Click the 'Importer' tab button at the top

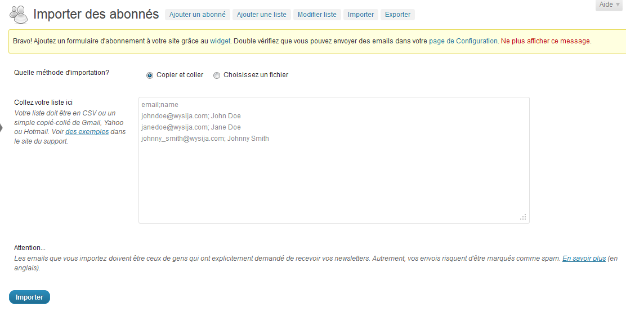[360, 15]
